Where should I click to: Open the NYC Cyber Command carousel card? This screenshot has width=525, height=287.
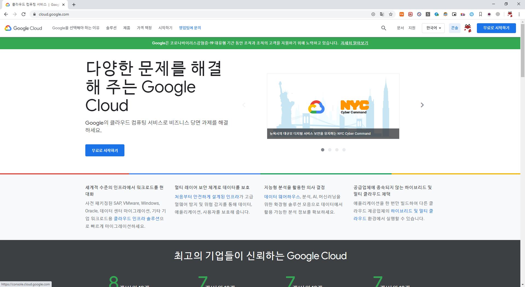coord(333,106)
